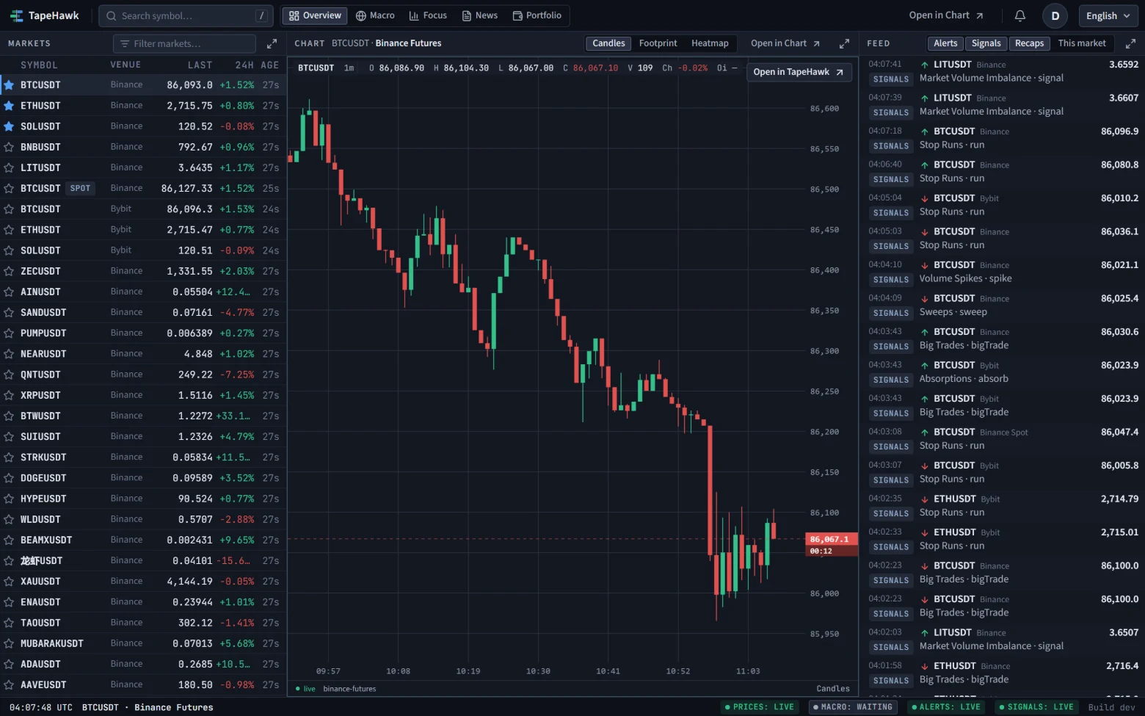Sort markets by the SYMBOL column

point(39,65)
